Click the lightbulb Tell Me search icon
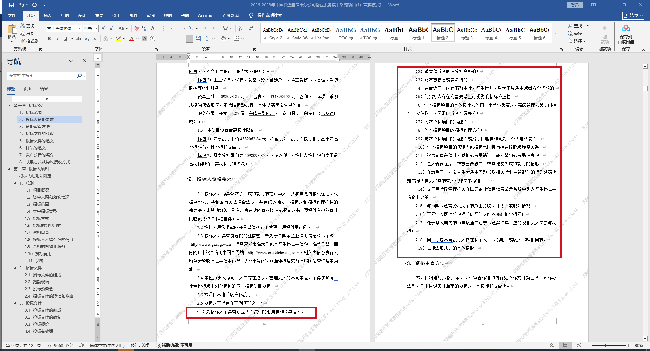The height and width of the screenshot is (351, 650). point(251,15)
